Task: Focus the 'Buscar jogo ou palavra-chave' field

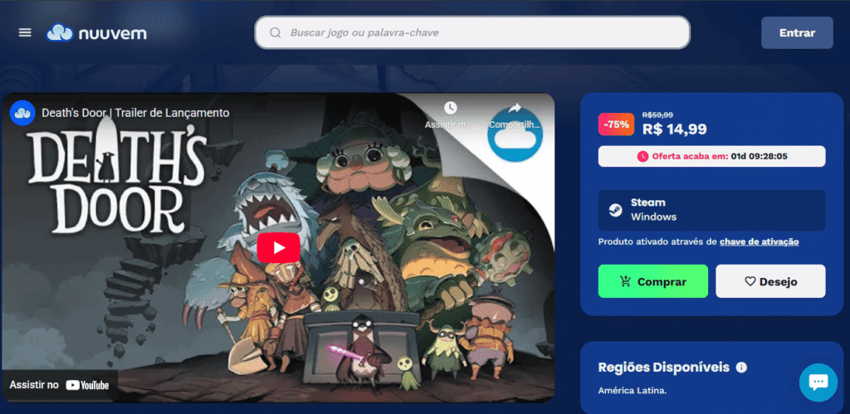Action: tap(481, 33)
